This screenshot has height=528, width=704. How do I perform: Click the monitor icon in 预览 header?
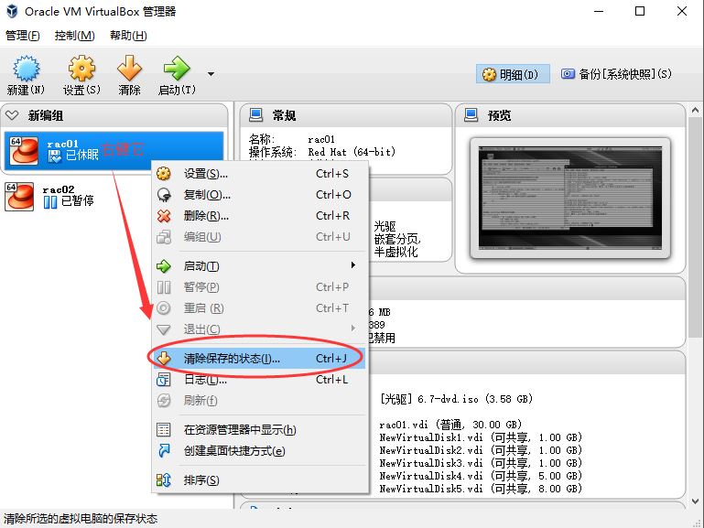click(471, 115)
